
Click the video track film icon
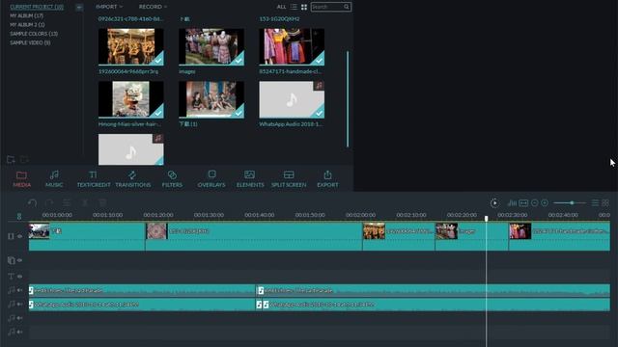11,236
